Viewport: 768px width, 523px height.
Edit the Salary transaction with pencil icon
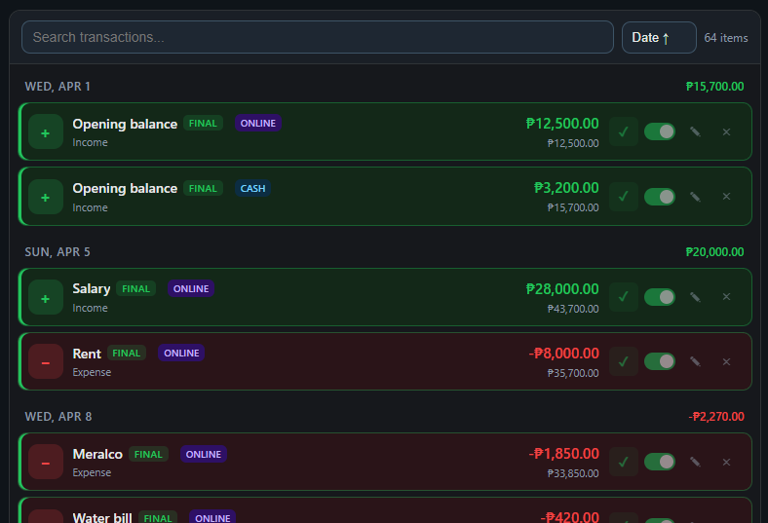[695, 297]
